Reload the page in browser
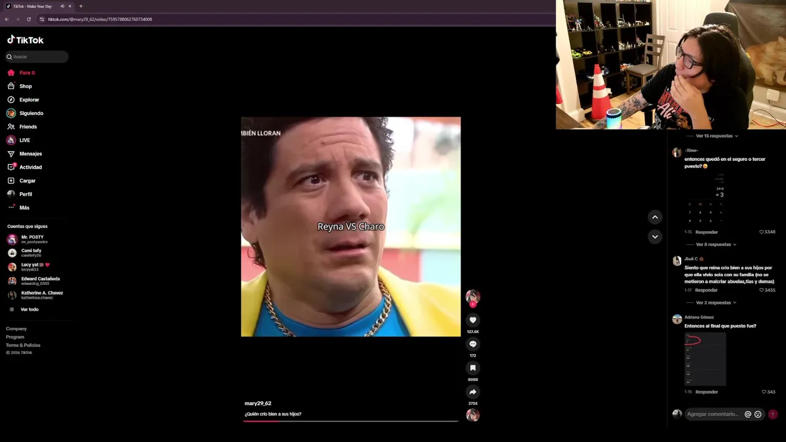Viewport: 786px width, 442px height. tap(28, 19)
